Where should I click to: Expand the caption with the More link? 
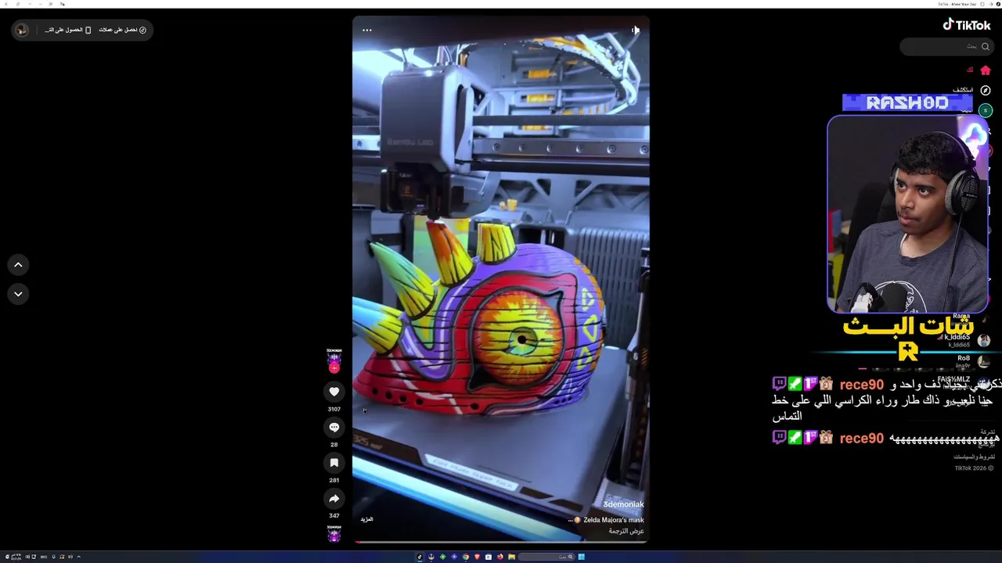366,519
